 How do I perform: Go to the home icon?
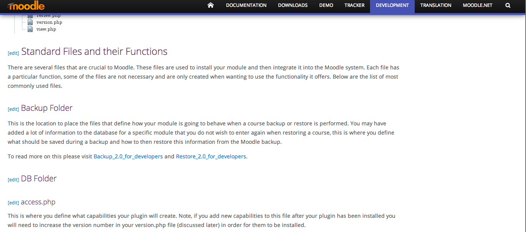coord(210,5)
